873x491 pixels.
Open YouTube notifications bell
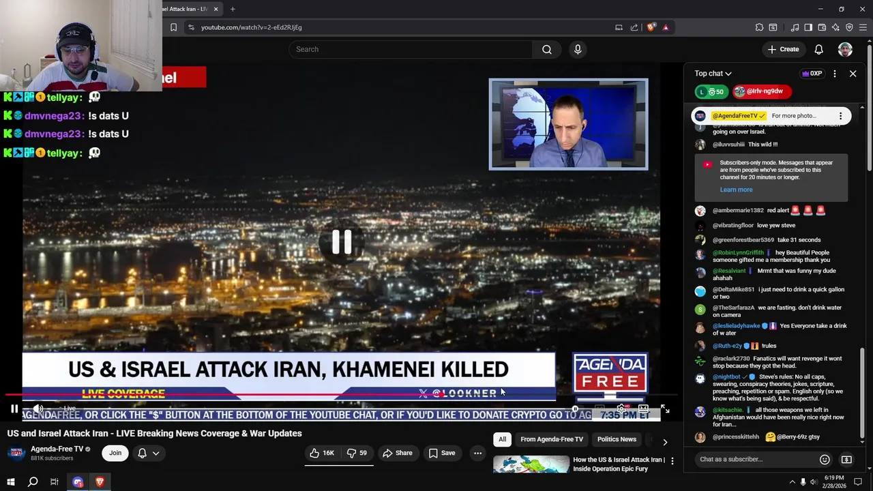819,49
